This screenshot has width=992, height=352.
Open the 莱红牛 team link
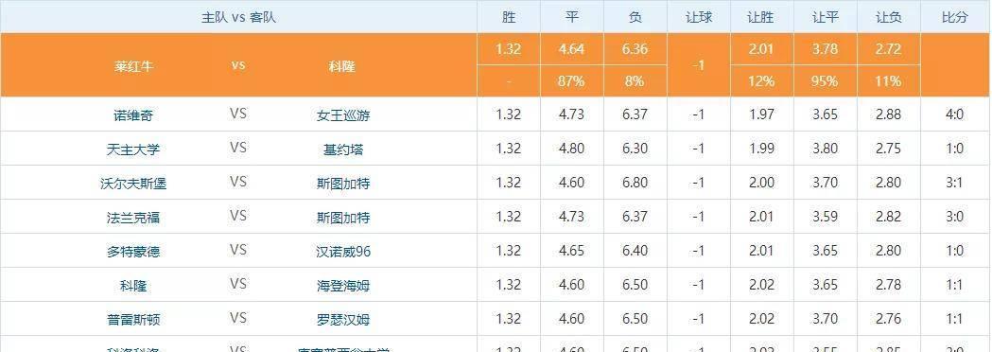pos(133,65)
